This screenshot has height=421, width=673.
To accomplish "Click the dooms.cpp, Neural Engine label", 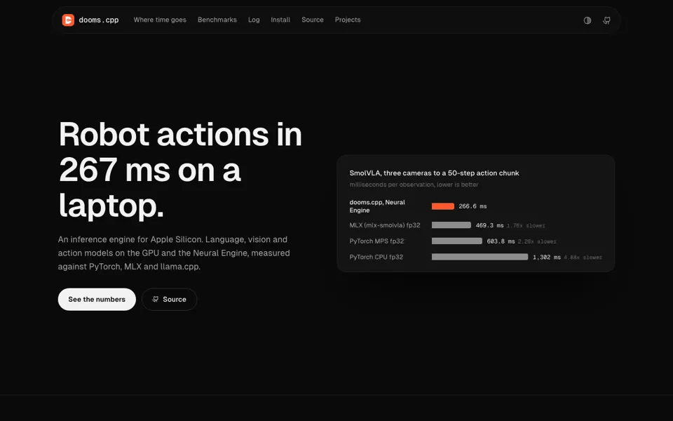I will [x=377, y=206].
